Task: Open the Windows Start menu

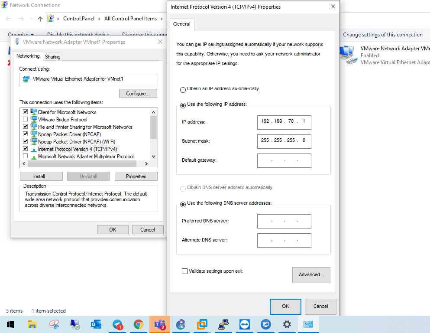Action: pos(10,324)
